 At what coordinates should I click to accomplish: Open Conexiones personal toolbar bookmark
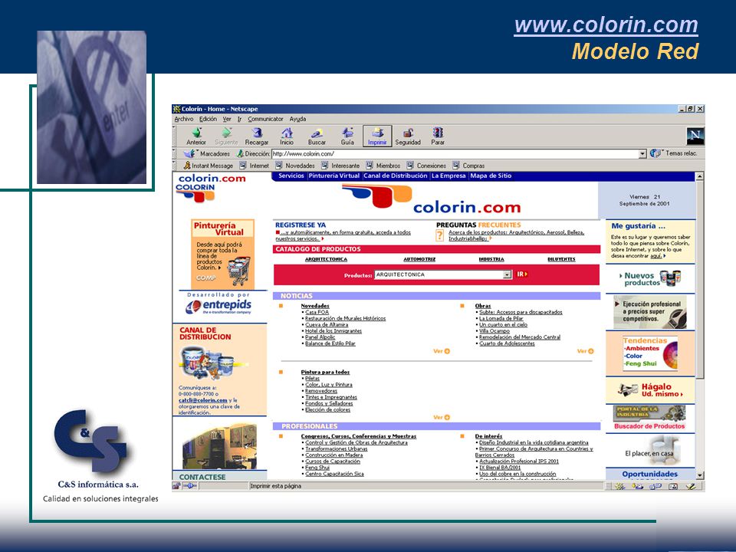click(426, 166)
